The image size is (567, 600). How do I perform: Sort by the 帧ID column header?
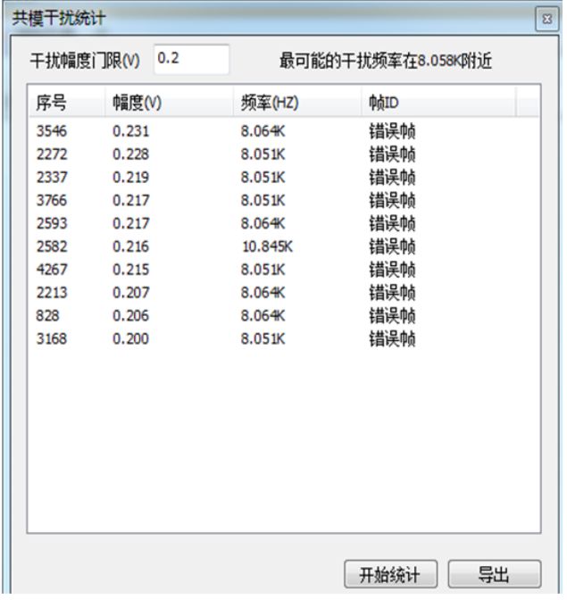pos(438,102)
